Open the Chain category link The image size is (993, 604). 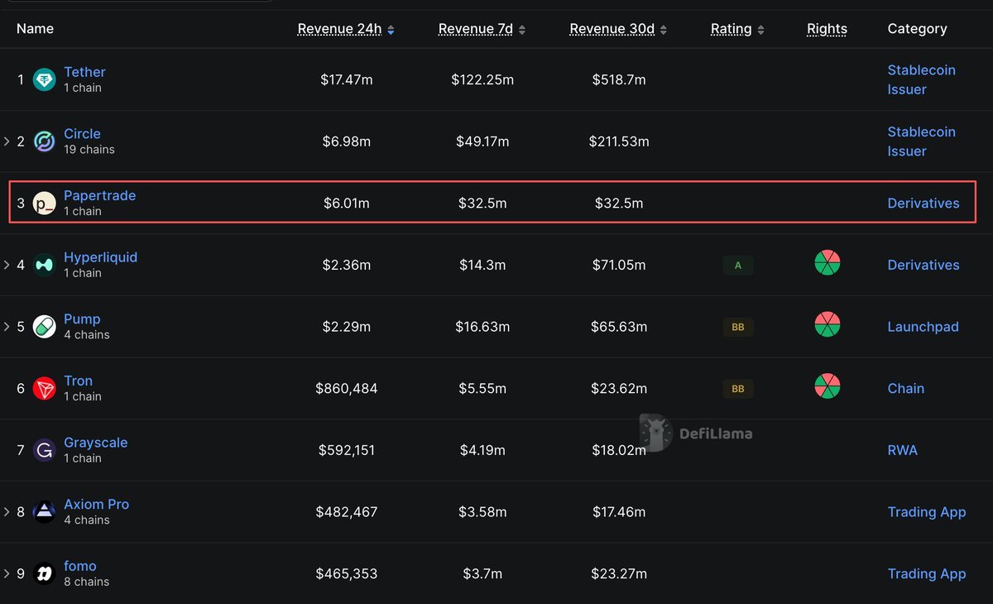pos(905,389)
